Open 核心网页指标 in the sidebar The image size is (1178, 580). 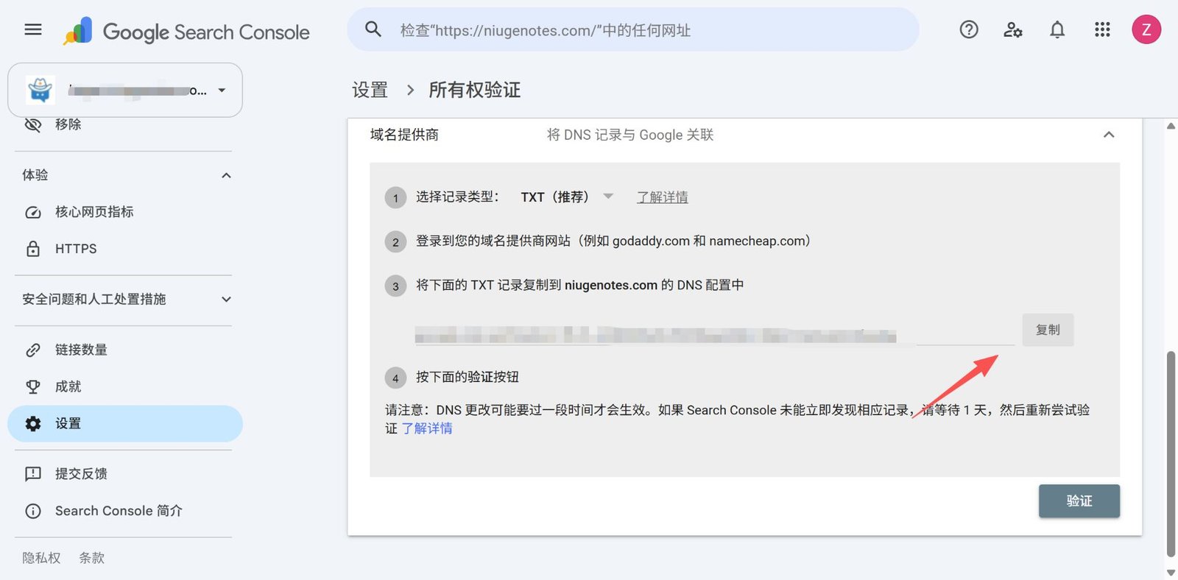coord(94,212)
